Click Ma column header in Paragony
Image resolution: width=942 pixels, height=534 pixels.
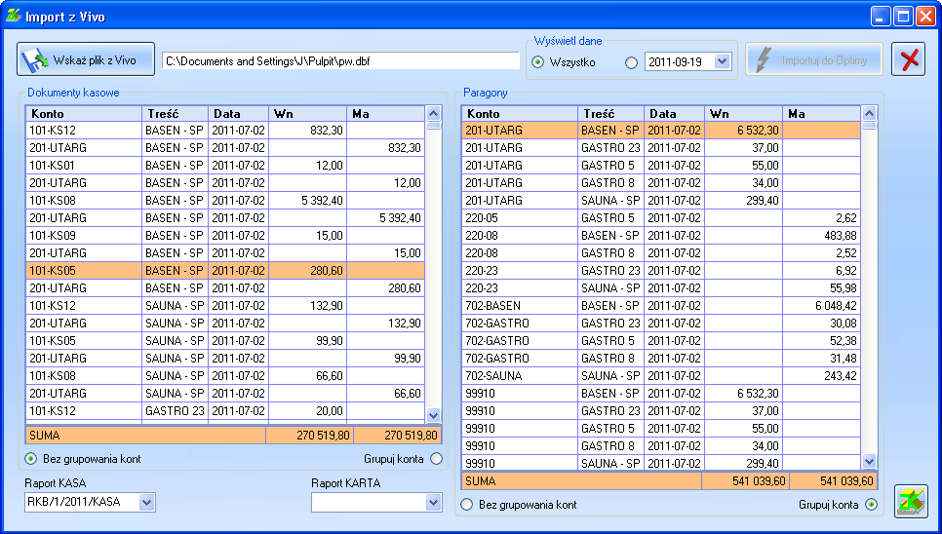click(822, 113)
